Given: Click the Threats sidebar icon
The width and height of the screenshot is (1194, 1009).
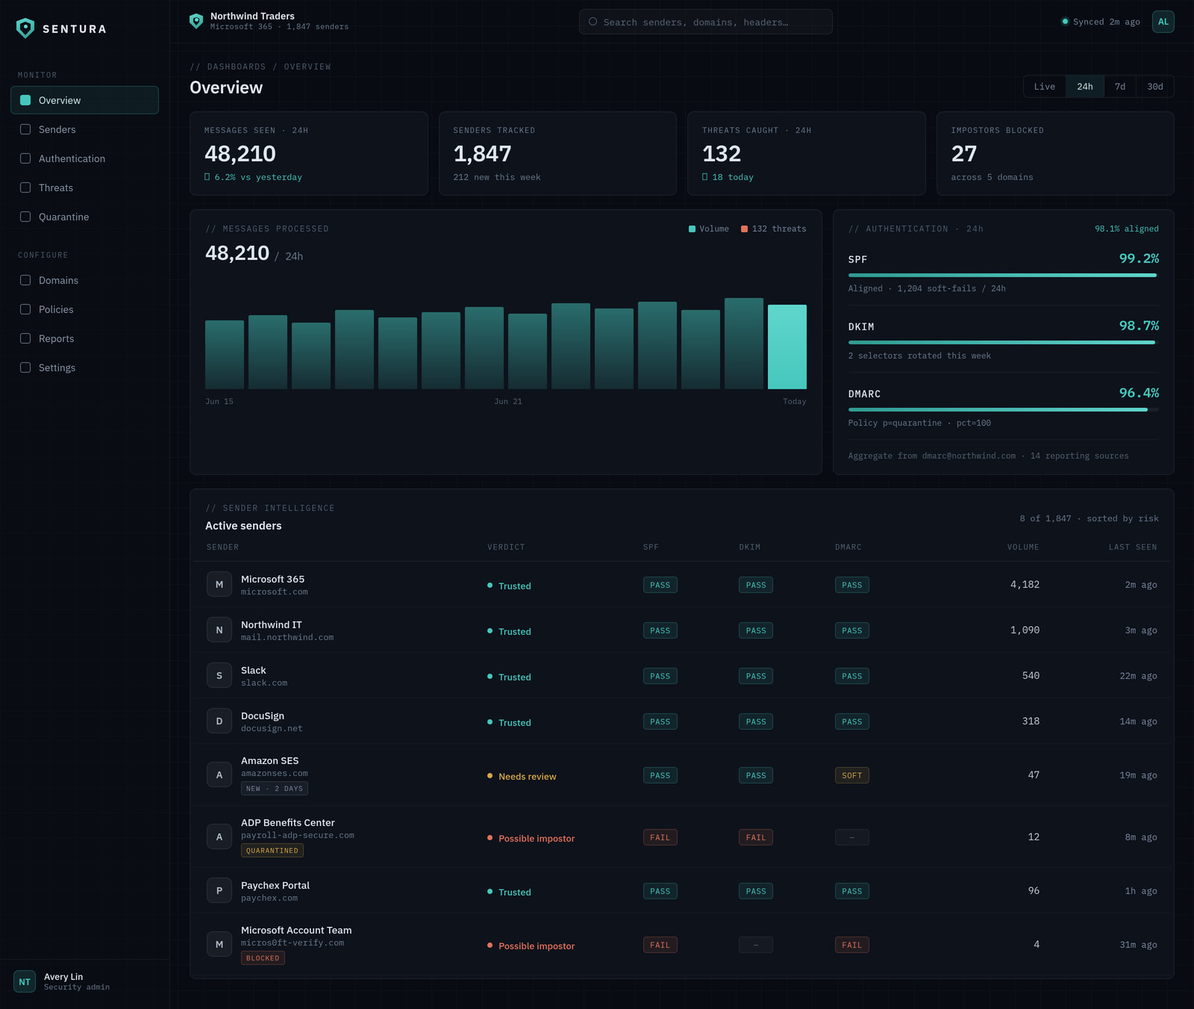Looking at the screenshot, I should click(25, 187).
